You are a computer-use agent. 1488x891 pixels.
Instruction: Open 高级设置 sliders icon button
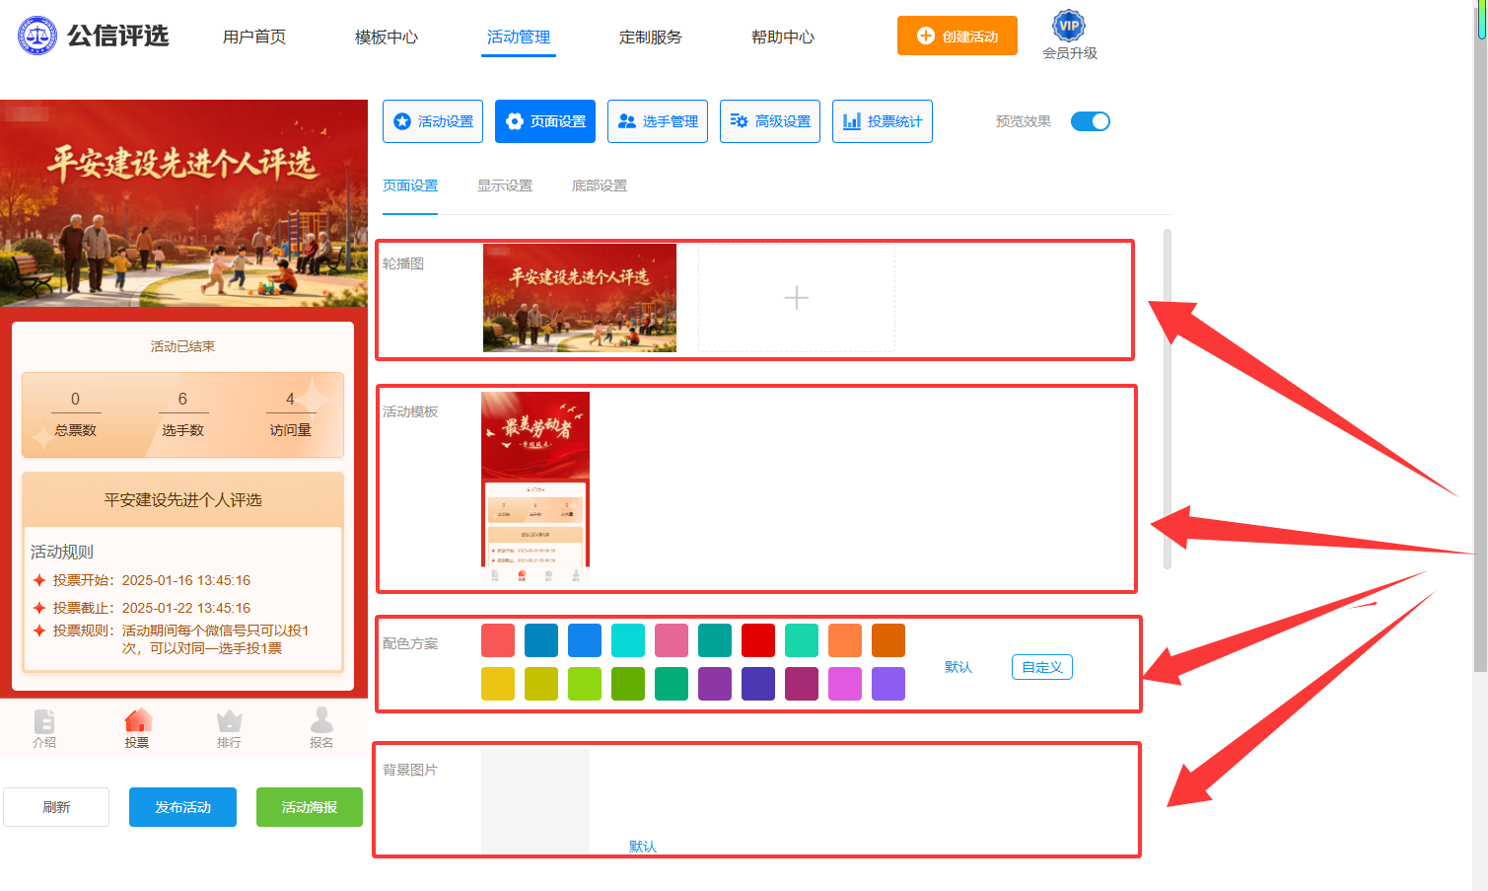click(x=770, y=121)
